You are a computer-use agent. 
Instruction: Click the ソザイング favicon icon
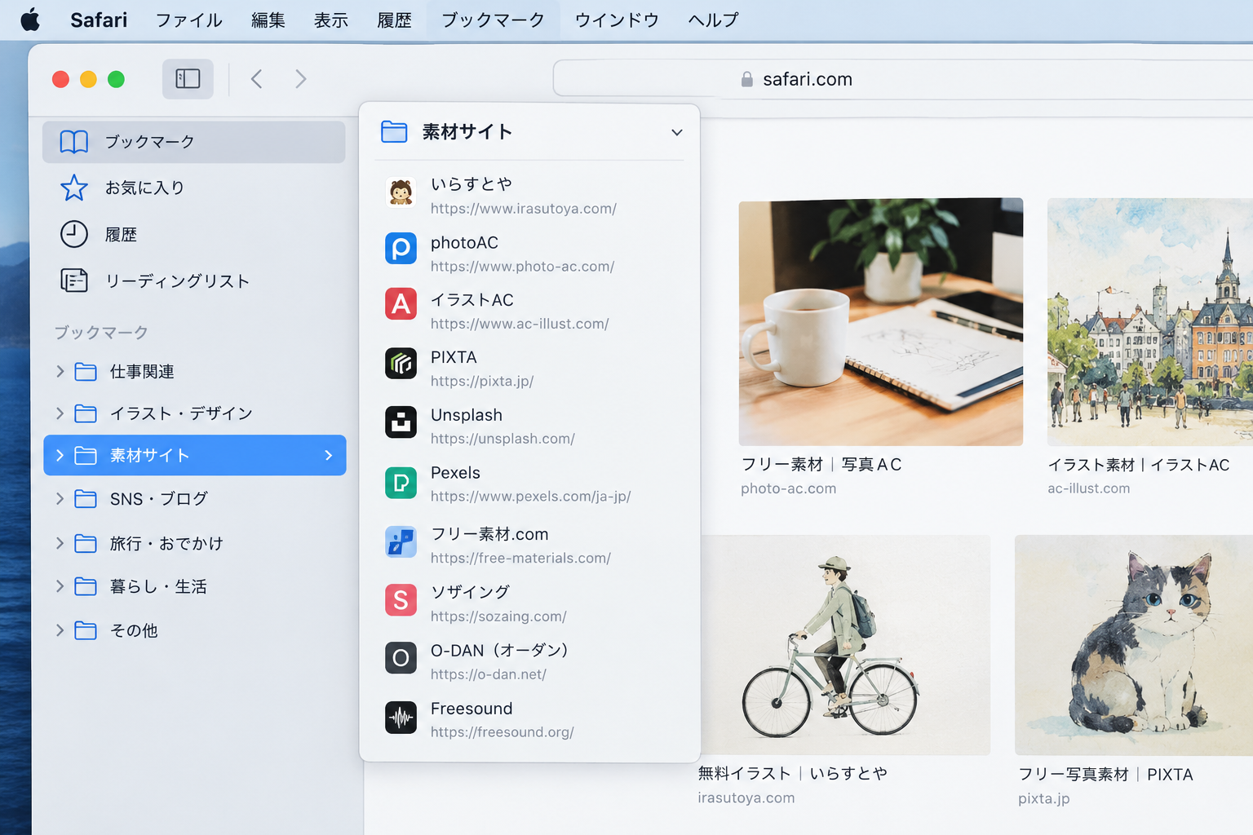point(401,600)
